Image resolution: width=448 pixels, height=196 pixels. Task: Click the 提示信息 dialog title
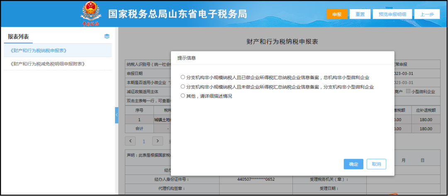point(187,58)
